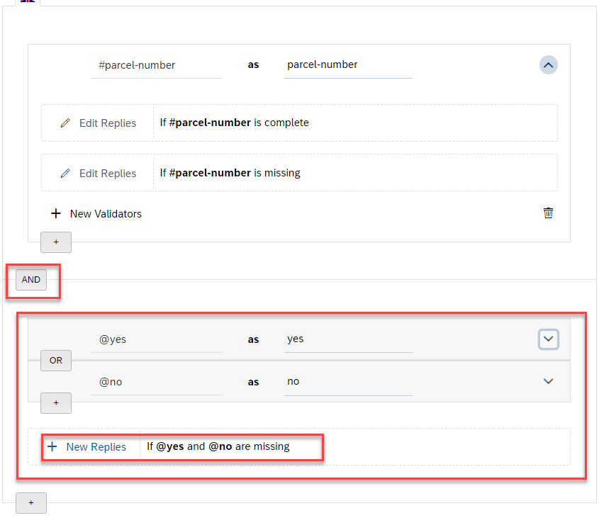Click the pencil icon for the missing condition
This screenshot has width=599, height=525.
click(x=65, y=174)
